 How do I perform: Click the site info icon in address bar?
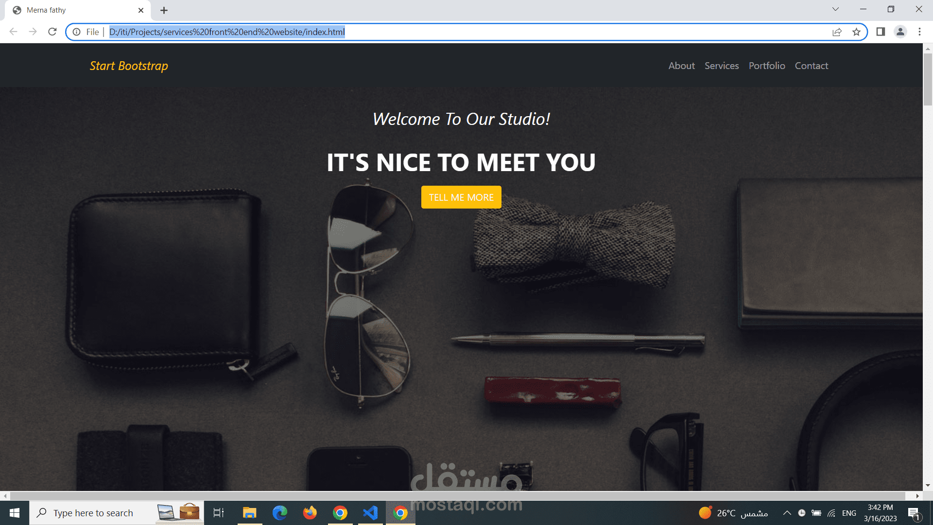77,32
